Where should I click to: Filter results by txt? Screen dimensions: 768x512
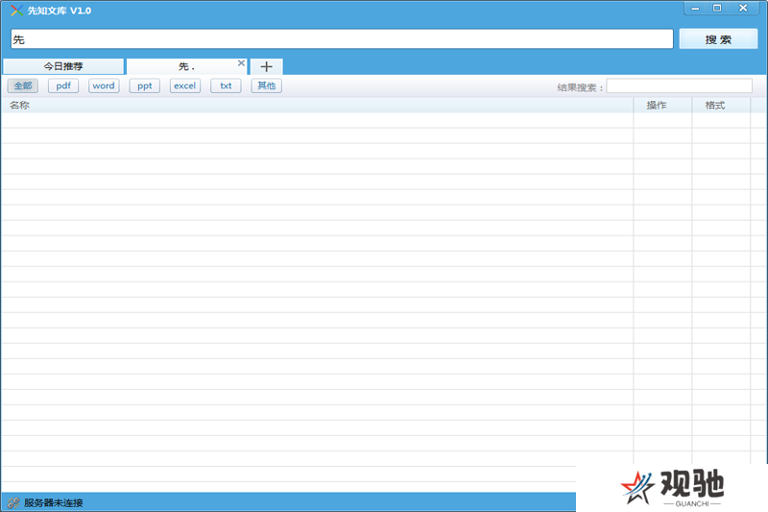(x=226, y=85)
